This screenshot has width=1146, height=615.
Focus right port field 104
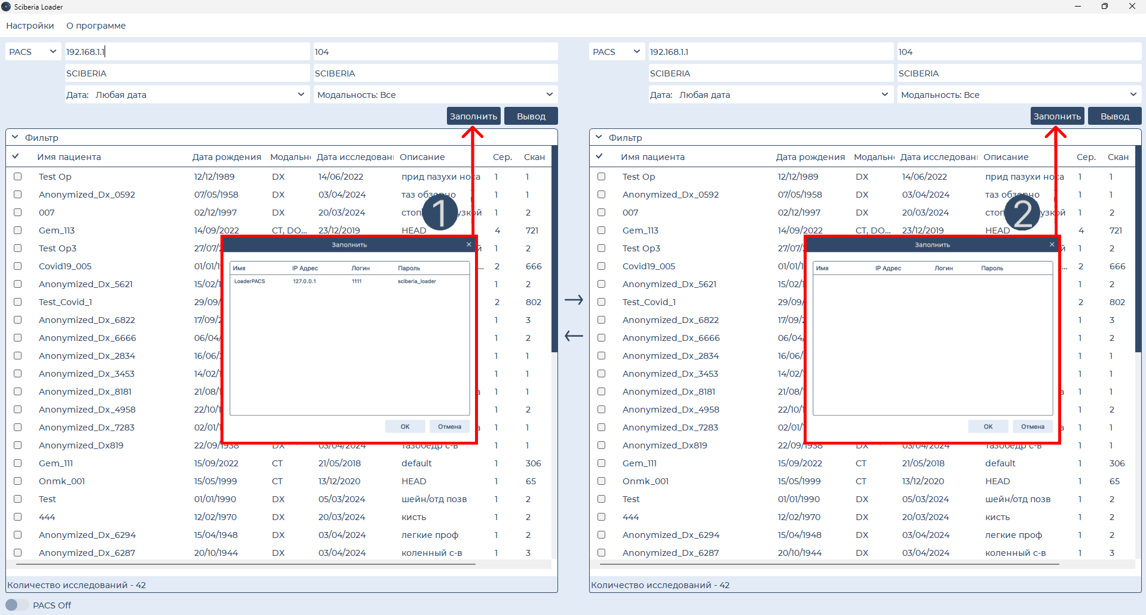(1019, 52)
